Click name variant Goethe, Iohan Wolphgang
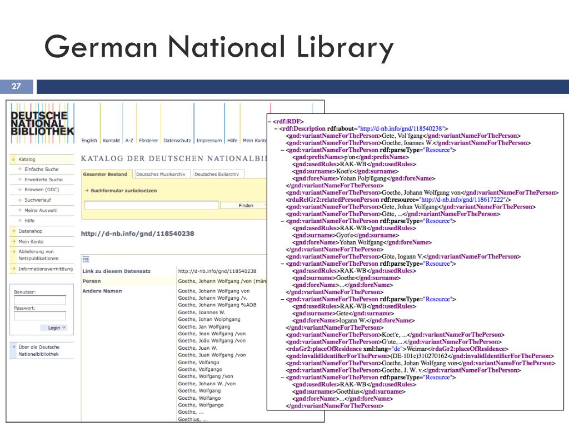This screenshot has width=569, height=427. (x=209, y=320)
